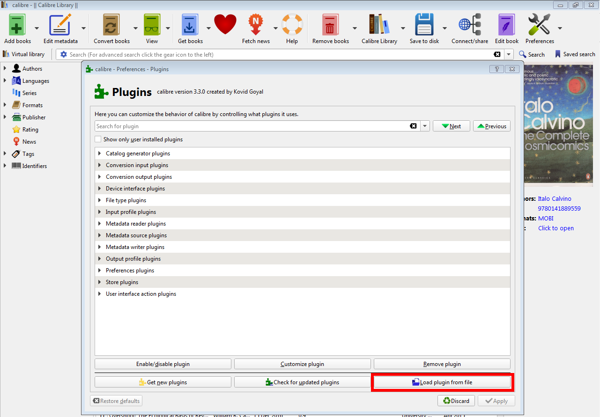Expand the Authors section in sidebar

(x=6, y=68)
